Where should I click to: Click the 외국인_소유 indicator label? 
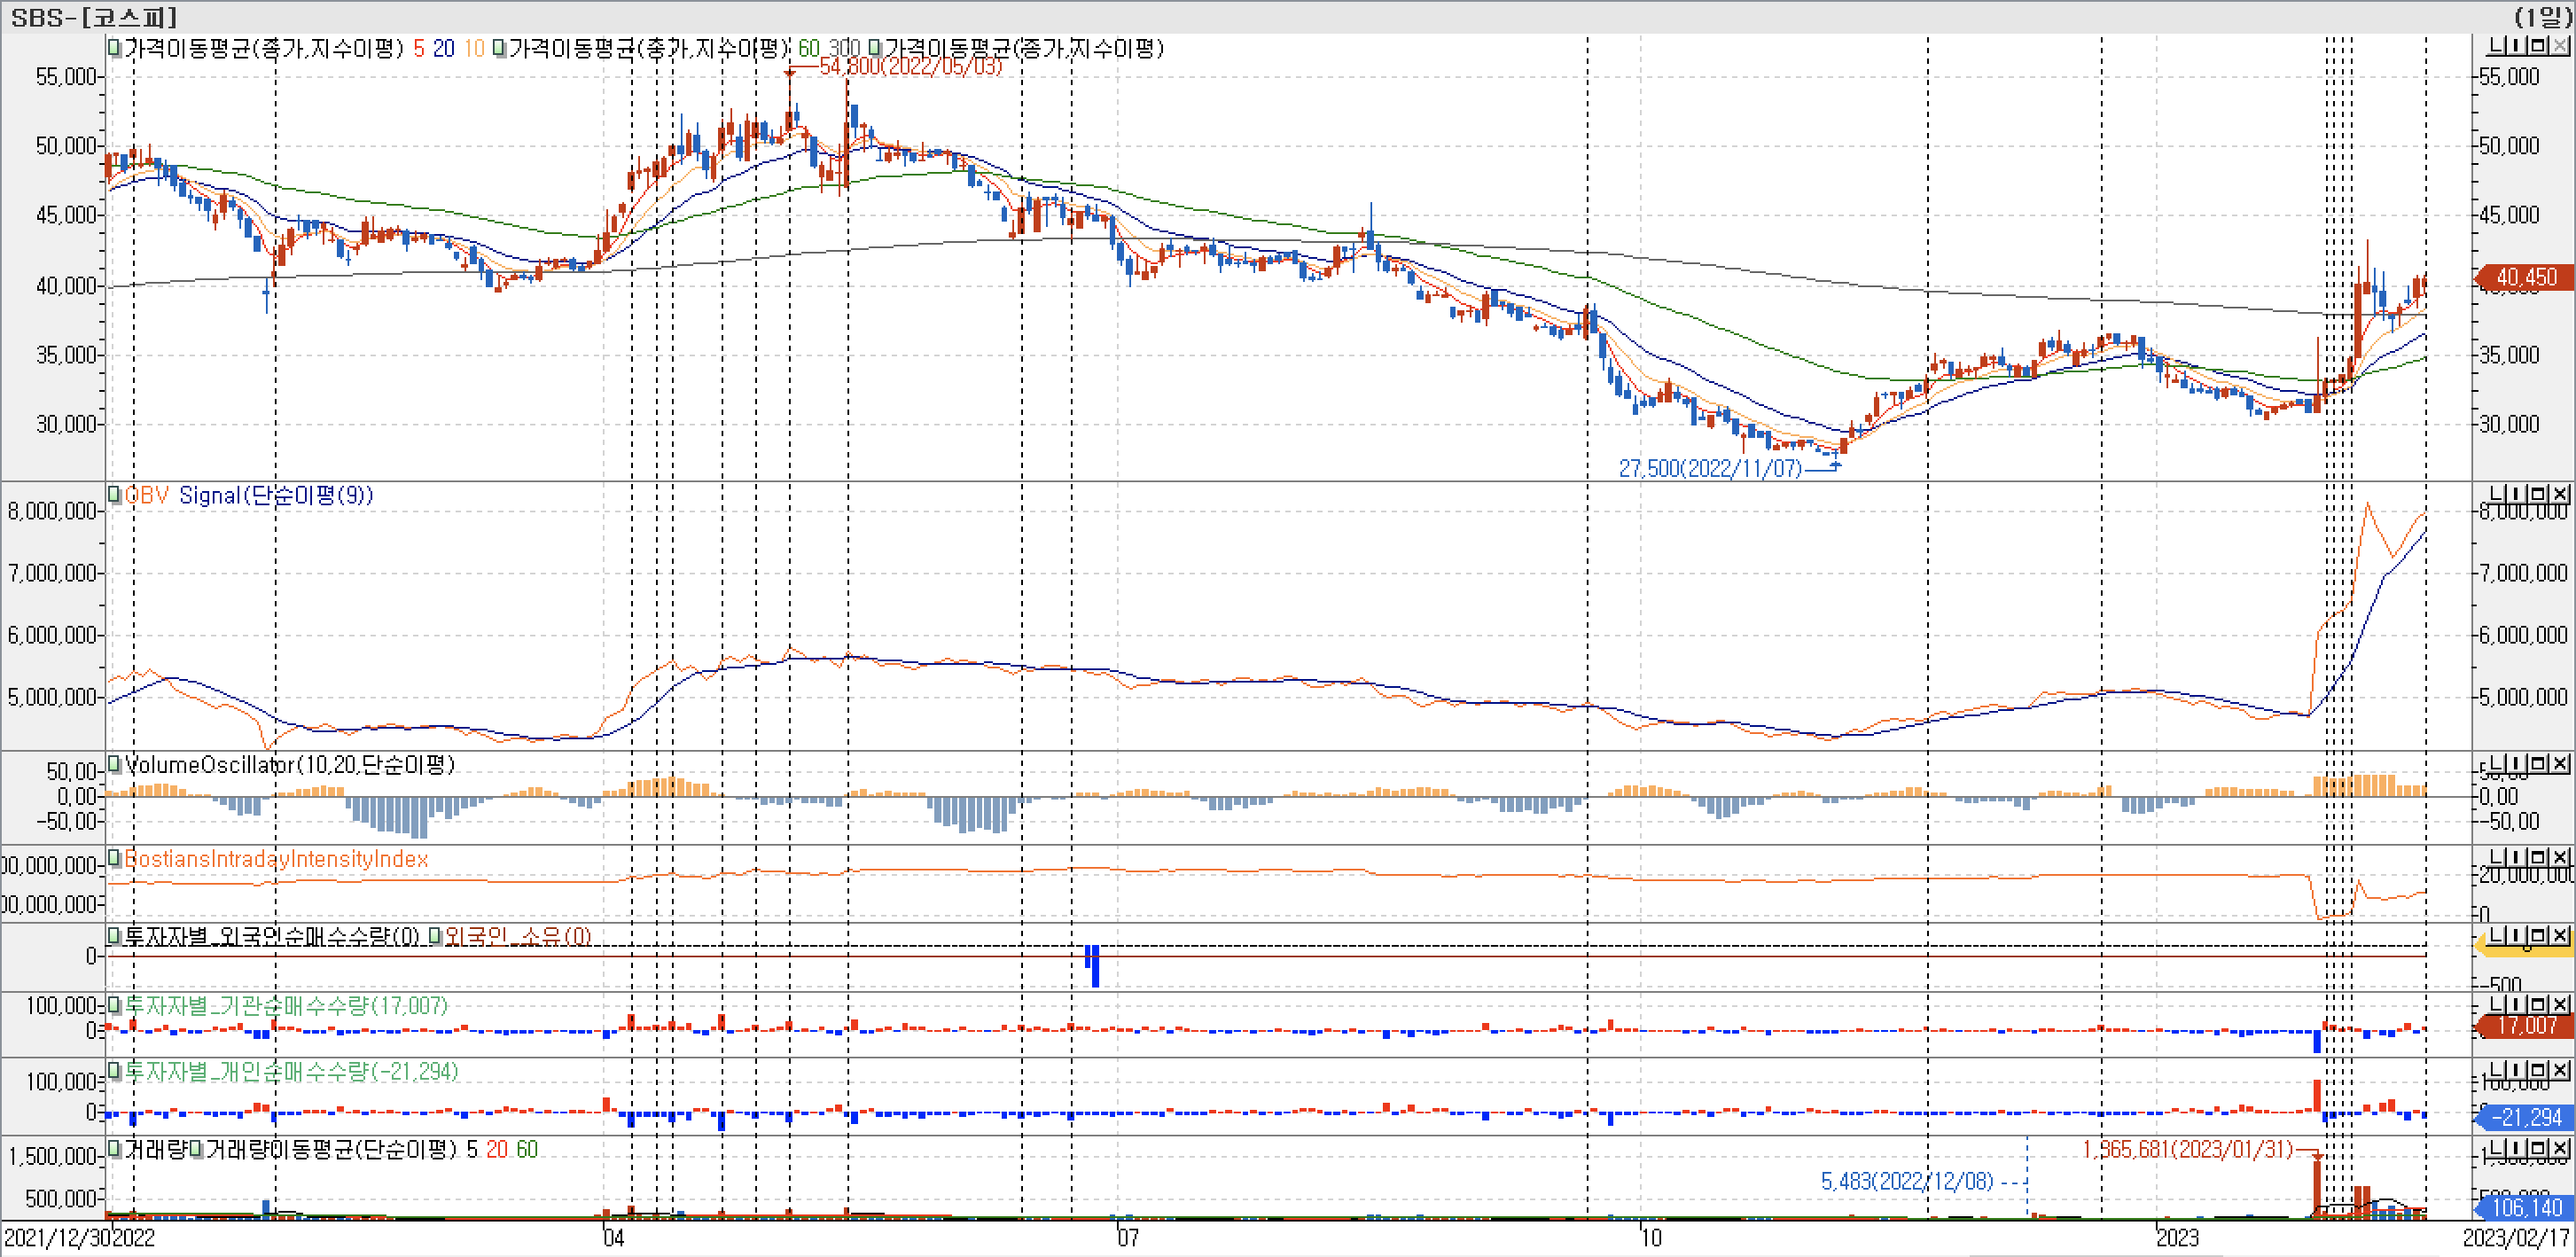[x=517, y=937]
